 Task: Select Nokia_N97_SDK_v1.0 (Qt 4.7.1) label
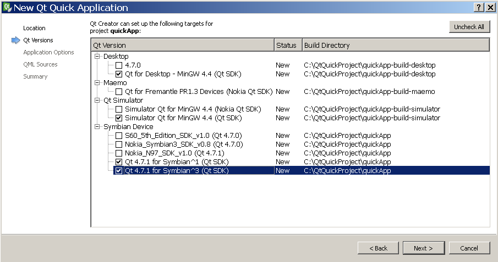click(x=174, y=153)
